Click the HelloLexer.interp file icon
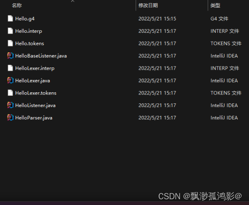The height and width of the screenshot is (205, 249). (10, 68)
